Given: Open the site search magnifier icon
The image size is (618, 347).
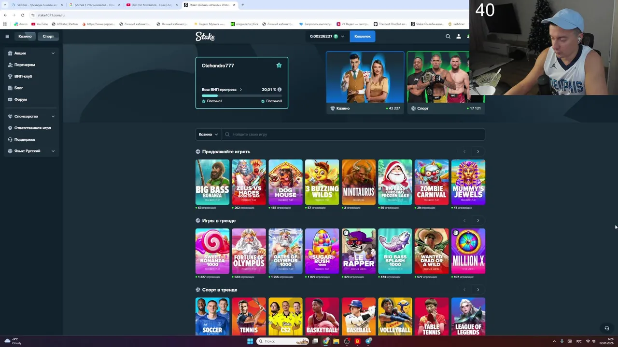Looking at the screenshot, I should point(448,36).
